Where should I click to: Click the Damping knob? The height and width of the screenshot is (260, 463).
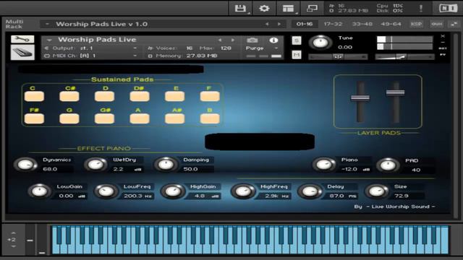click(x=166, y=165)
